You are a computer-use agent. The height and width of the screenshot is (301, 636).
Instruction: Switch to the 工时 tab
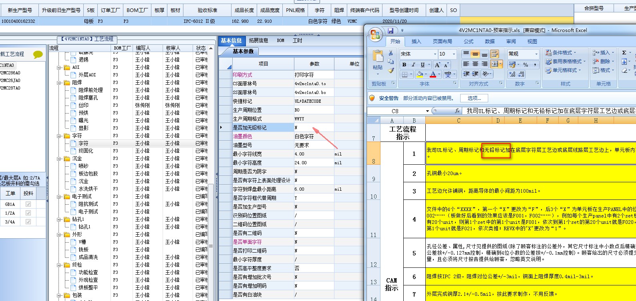[297, 40]
